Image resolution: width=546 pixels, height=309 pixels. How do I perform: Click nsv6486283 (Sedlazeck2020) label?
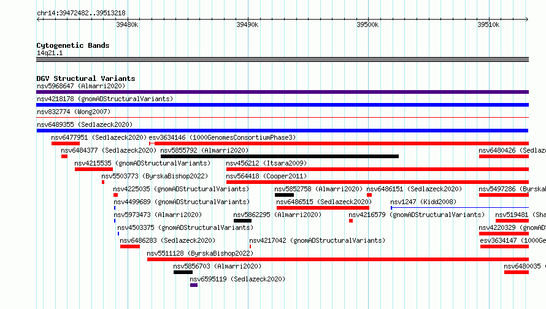(167, 240)
